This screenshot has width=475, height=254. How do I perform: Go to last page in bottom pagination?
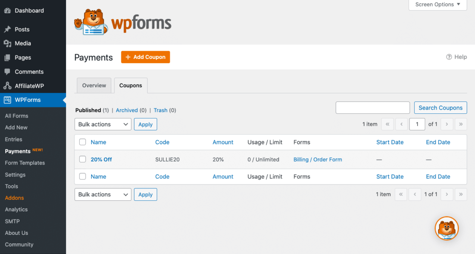pyautogui.click(x=461, y=194)
